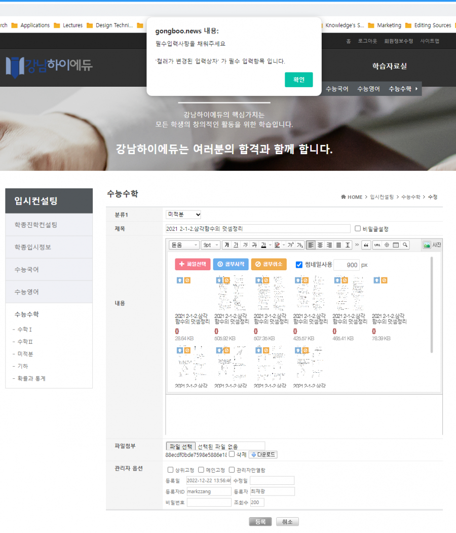Click the 등록 submit button
The height and width of the screenshot is (533, 456).
point(260,522)
